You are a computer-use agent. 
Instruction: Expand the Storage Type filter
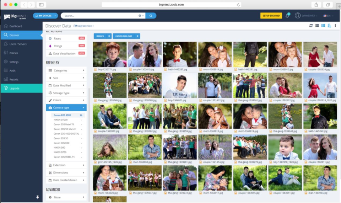(66, 93)
